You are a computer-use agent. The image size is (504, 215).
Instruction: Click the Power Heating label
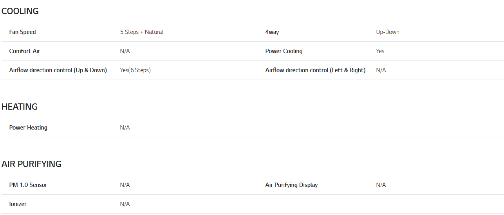click(x=28, y=128)
